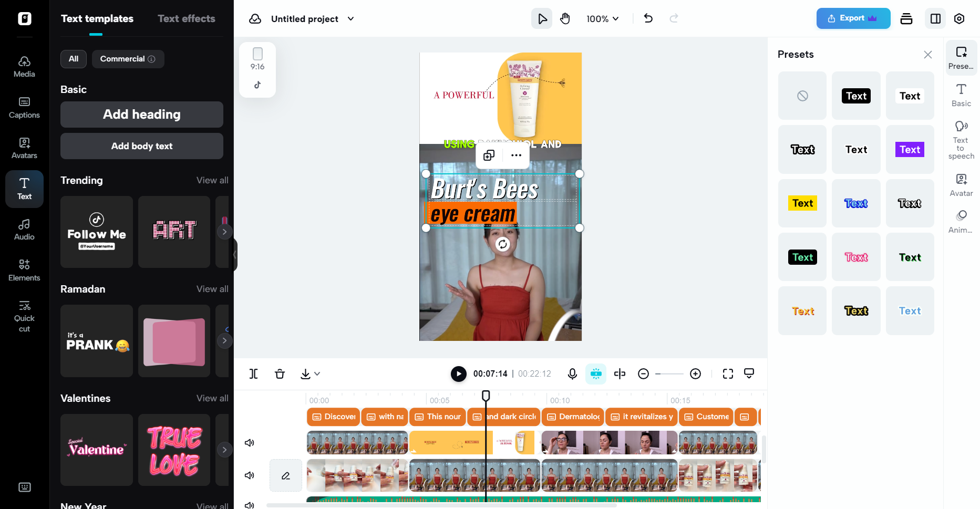Image resolution: width=980 pixels, height=509 pixels.
Task: Zoom out the timeline
Action: 643,374
